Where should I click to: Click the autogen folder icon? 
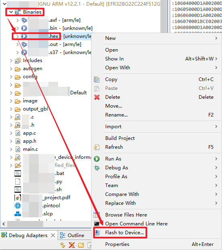pyautogui.click(x=18, y=69)
